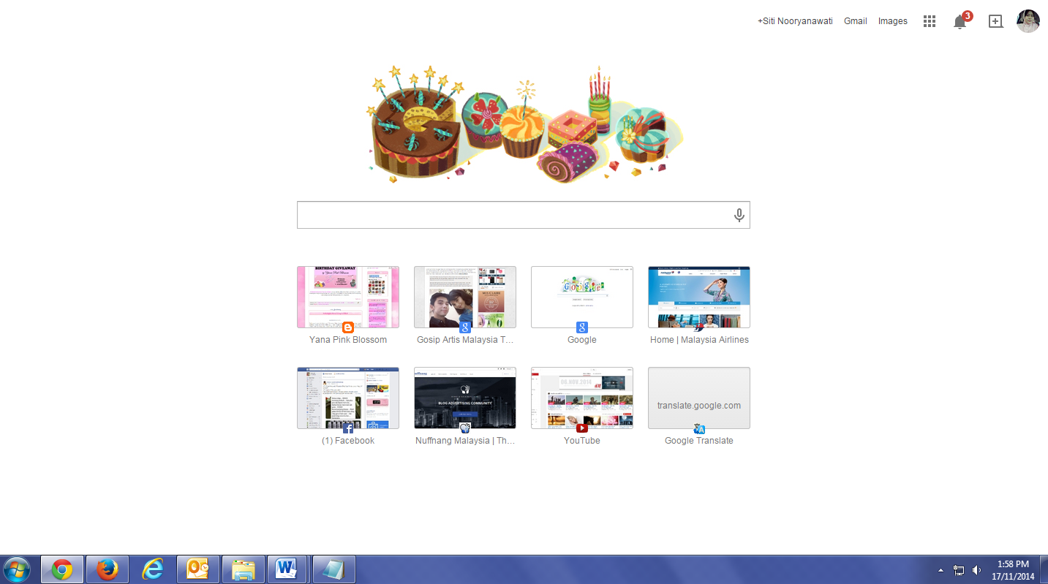Click the 'Google Translate' label

pyautogui.click(x=699, y=441)
